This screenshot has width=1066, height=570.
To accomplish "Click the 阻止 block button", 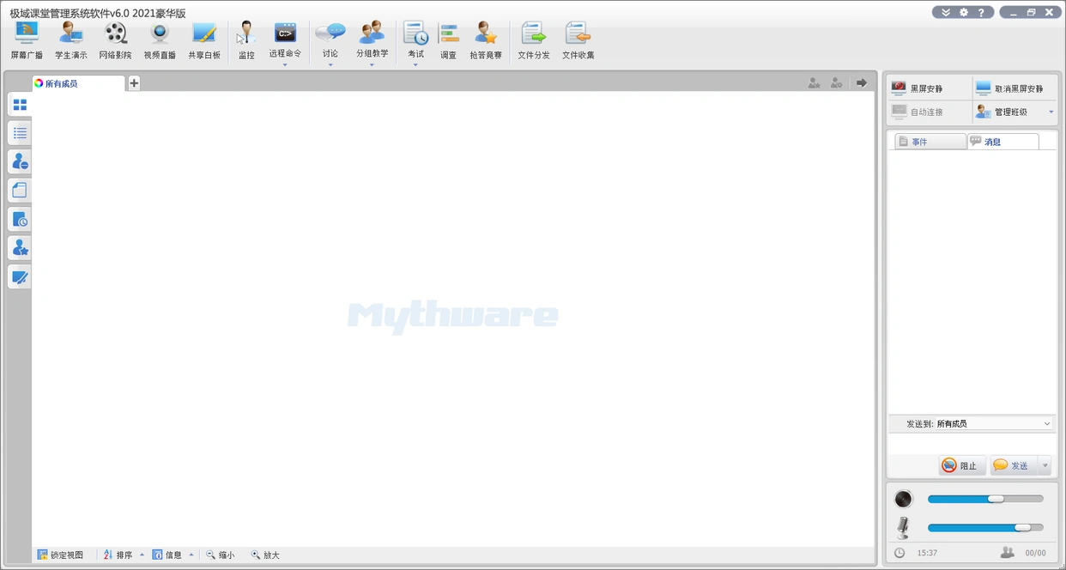I will 961,465.
